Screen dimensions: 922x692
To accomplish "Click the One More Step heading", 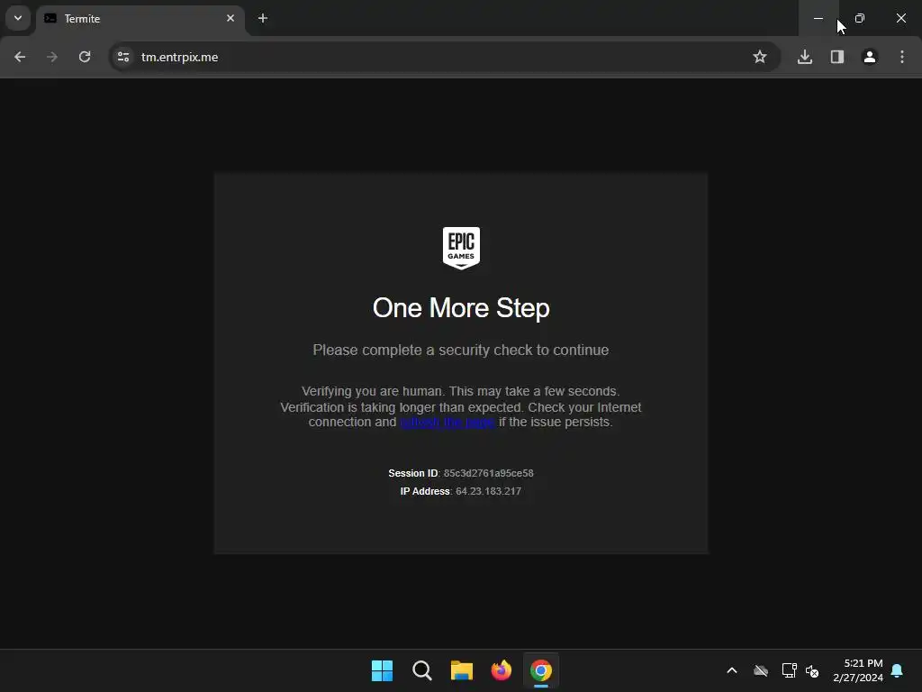I will point(461,308).
